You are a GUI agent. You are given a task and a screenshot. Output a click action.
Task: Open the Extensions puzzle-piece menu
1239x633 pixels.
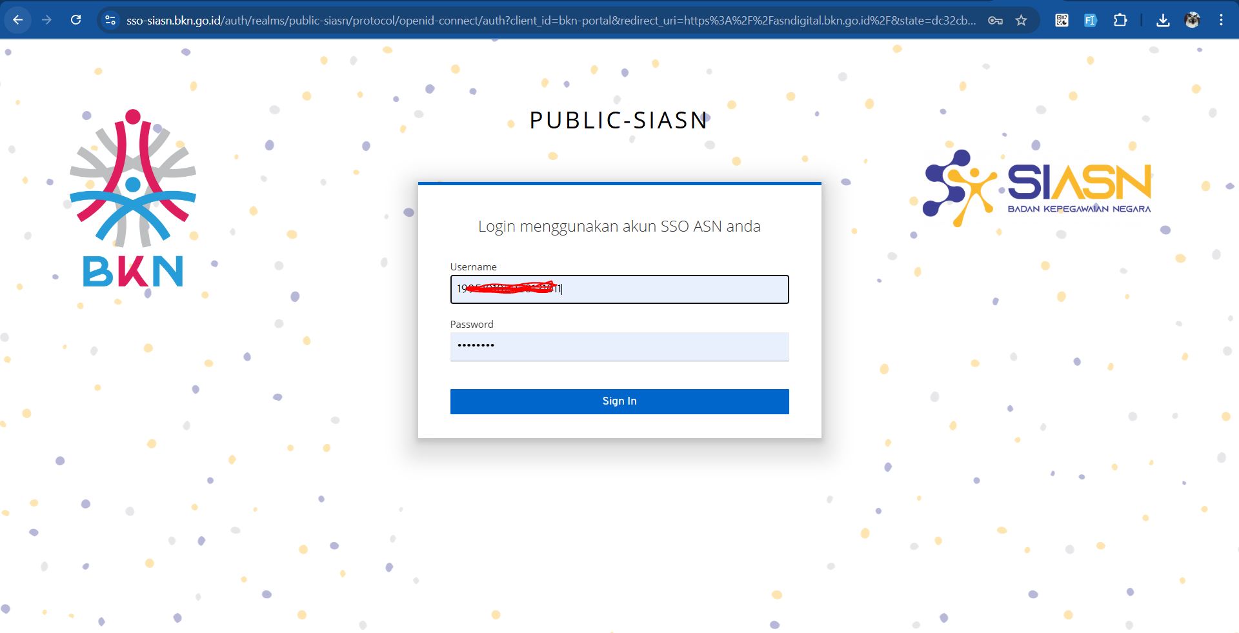(1120, 20)
